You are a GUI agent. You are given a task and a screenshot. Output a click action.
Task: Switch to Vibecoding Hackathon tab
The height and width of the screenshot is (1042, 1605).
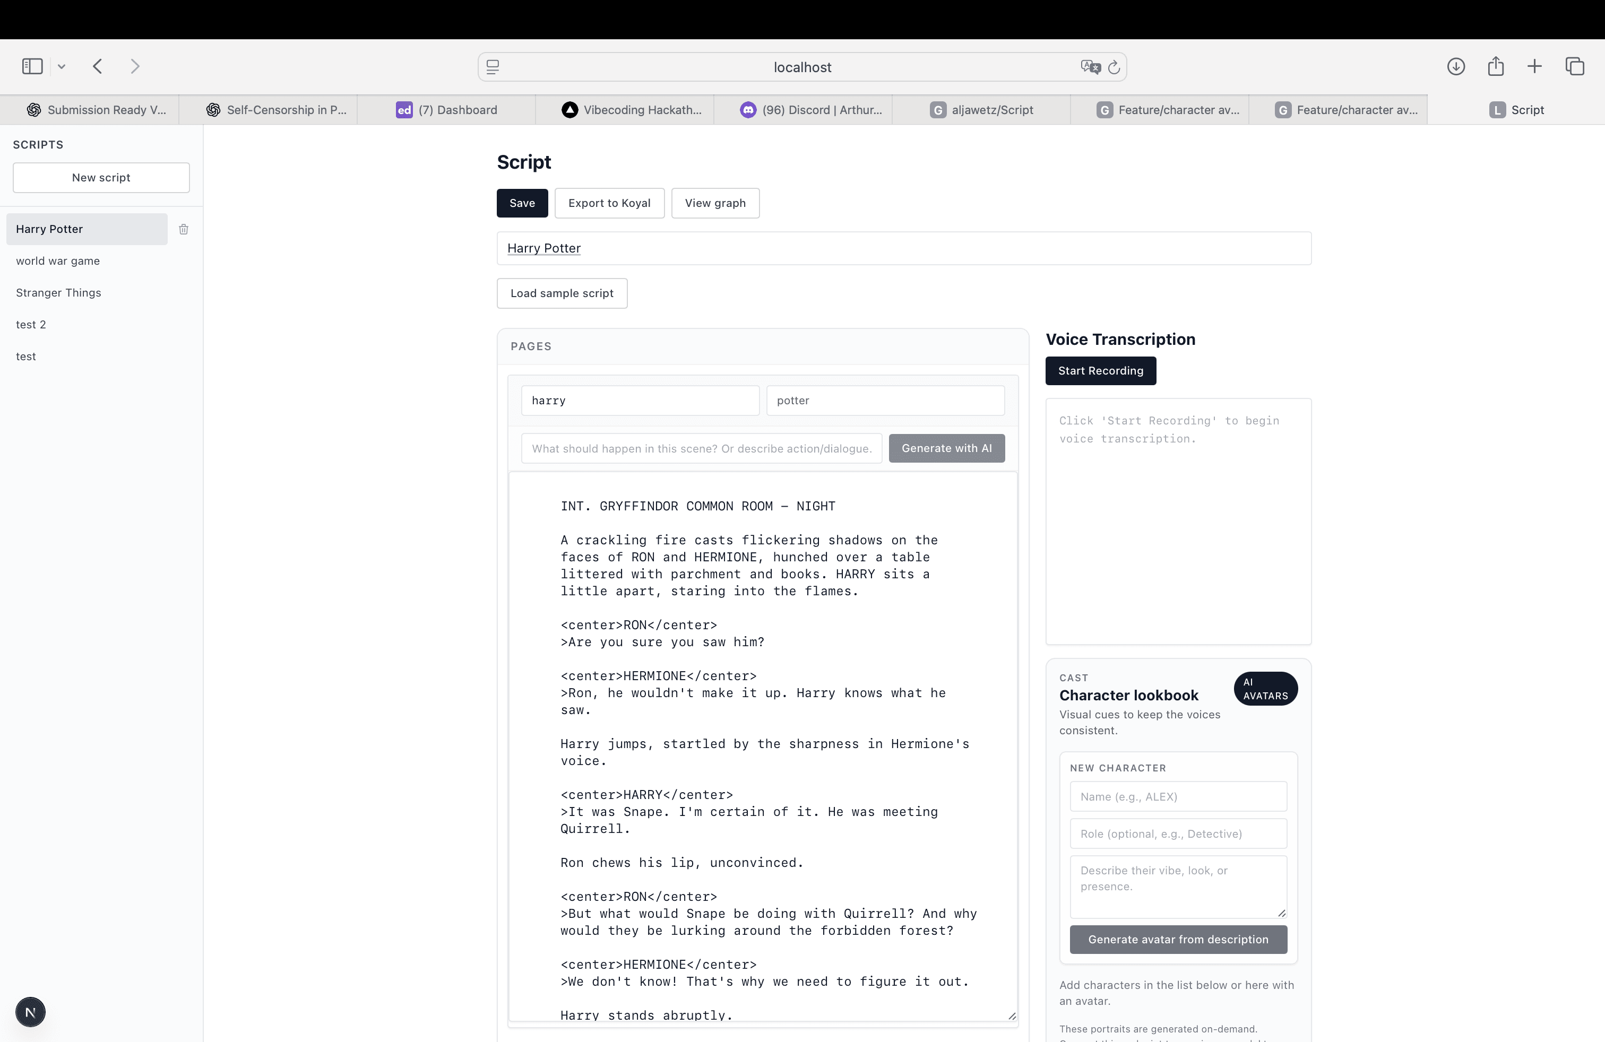625,110
